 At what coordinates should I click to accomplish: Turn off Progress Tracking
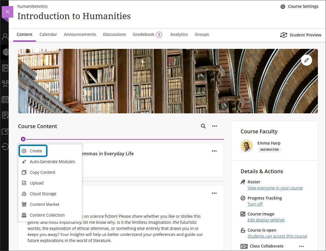[x=255, y=204]
